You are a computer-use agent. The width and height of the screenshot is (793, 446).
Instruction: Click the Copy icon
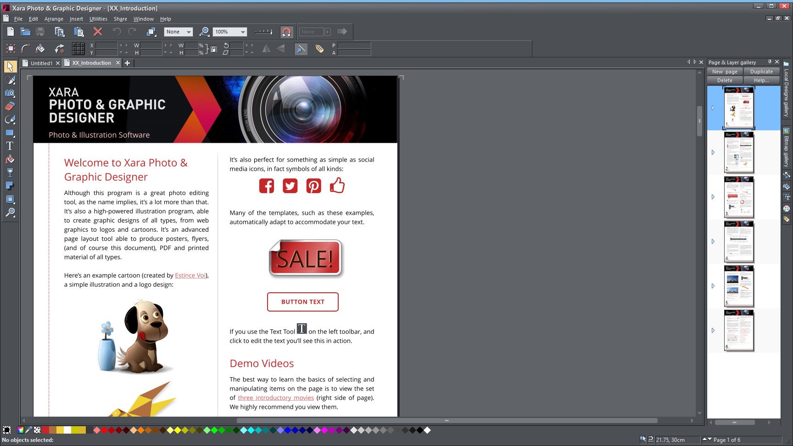[59, 32]
